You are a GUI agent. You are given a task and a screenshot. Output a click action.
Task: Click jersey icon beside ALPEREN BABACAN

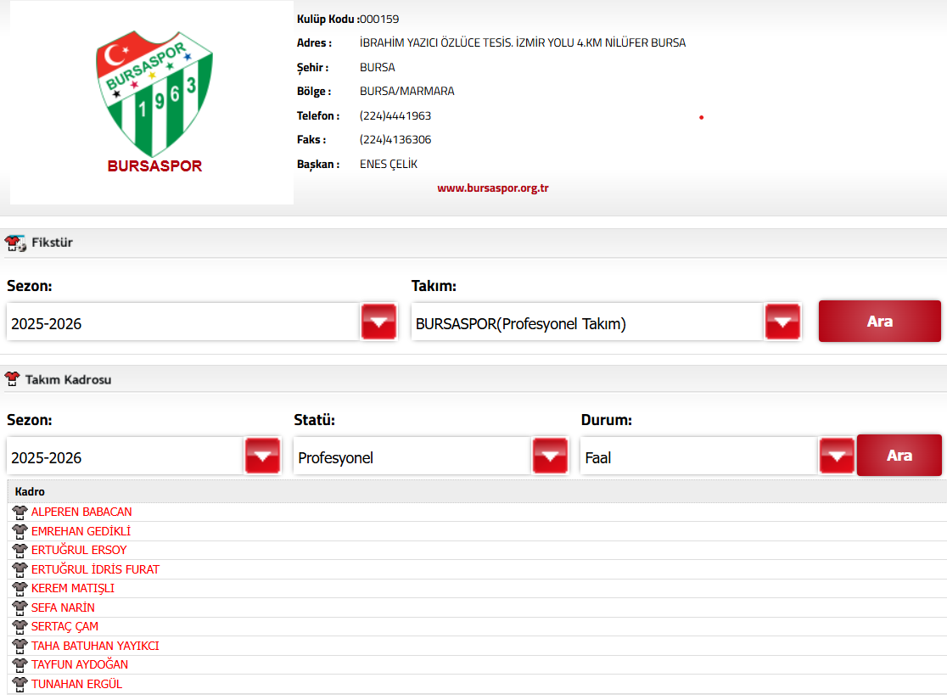(20, 512)
